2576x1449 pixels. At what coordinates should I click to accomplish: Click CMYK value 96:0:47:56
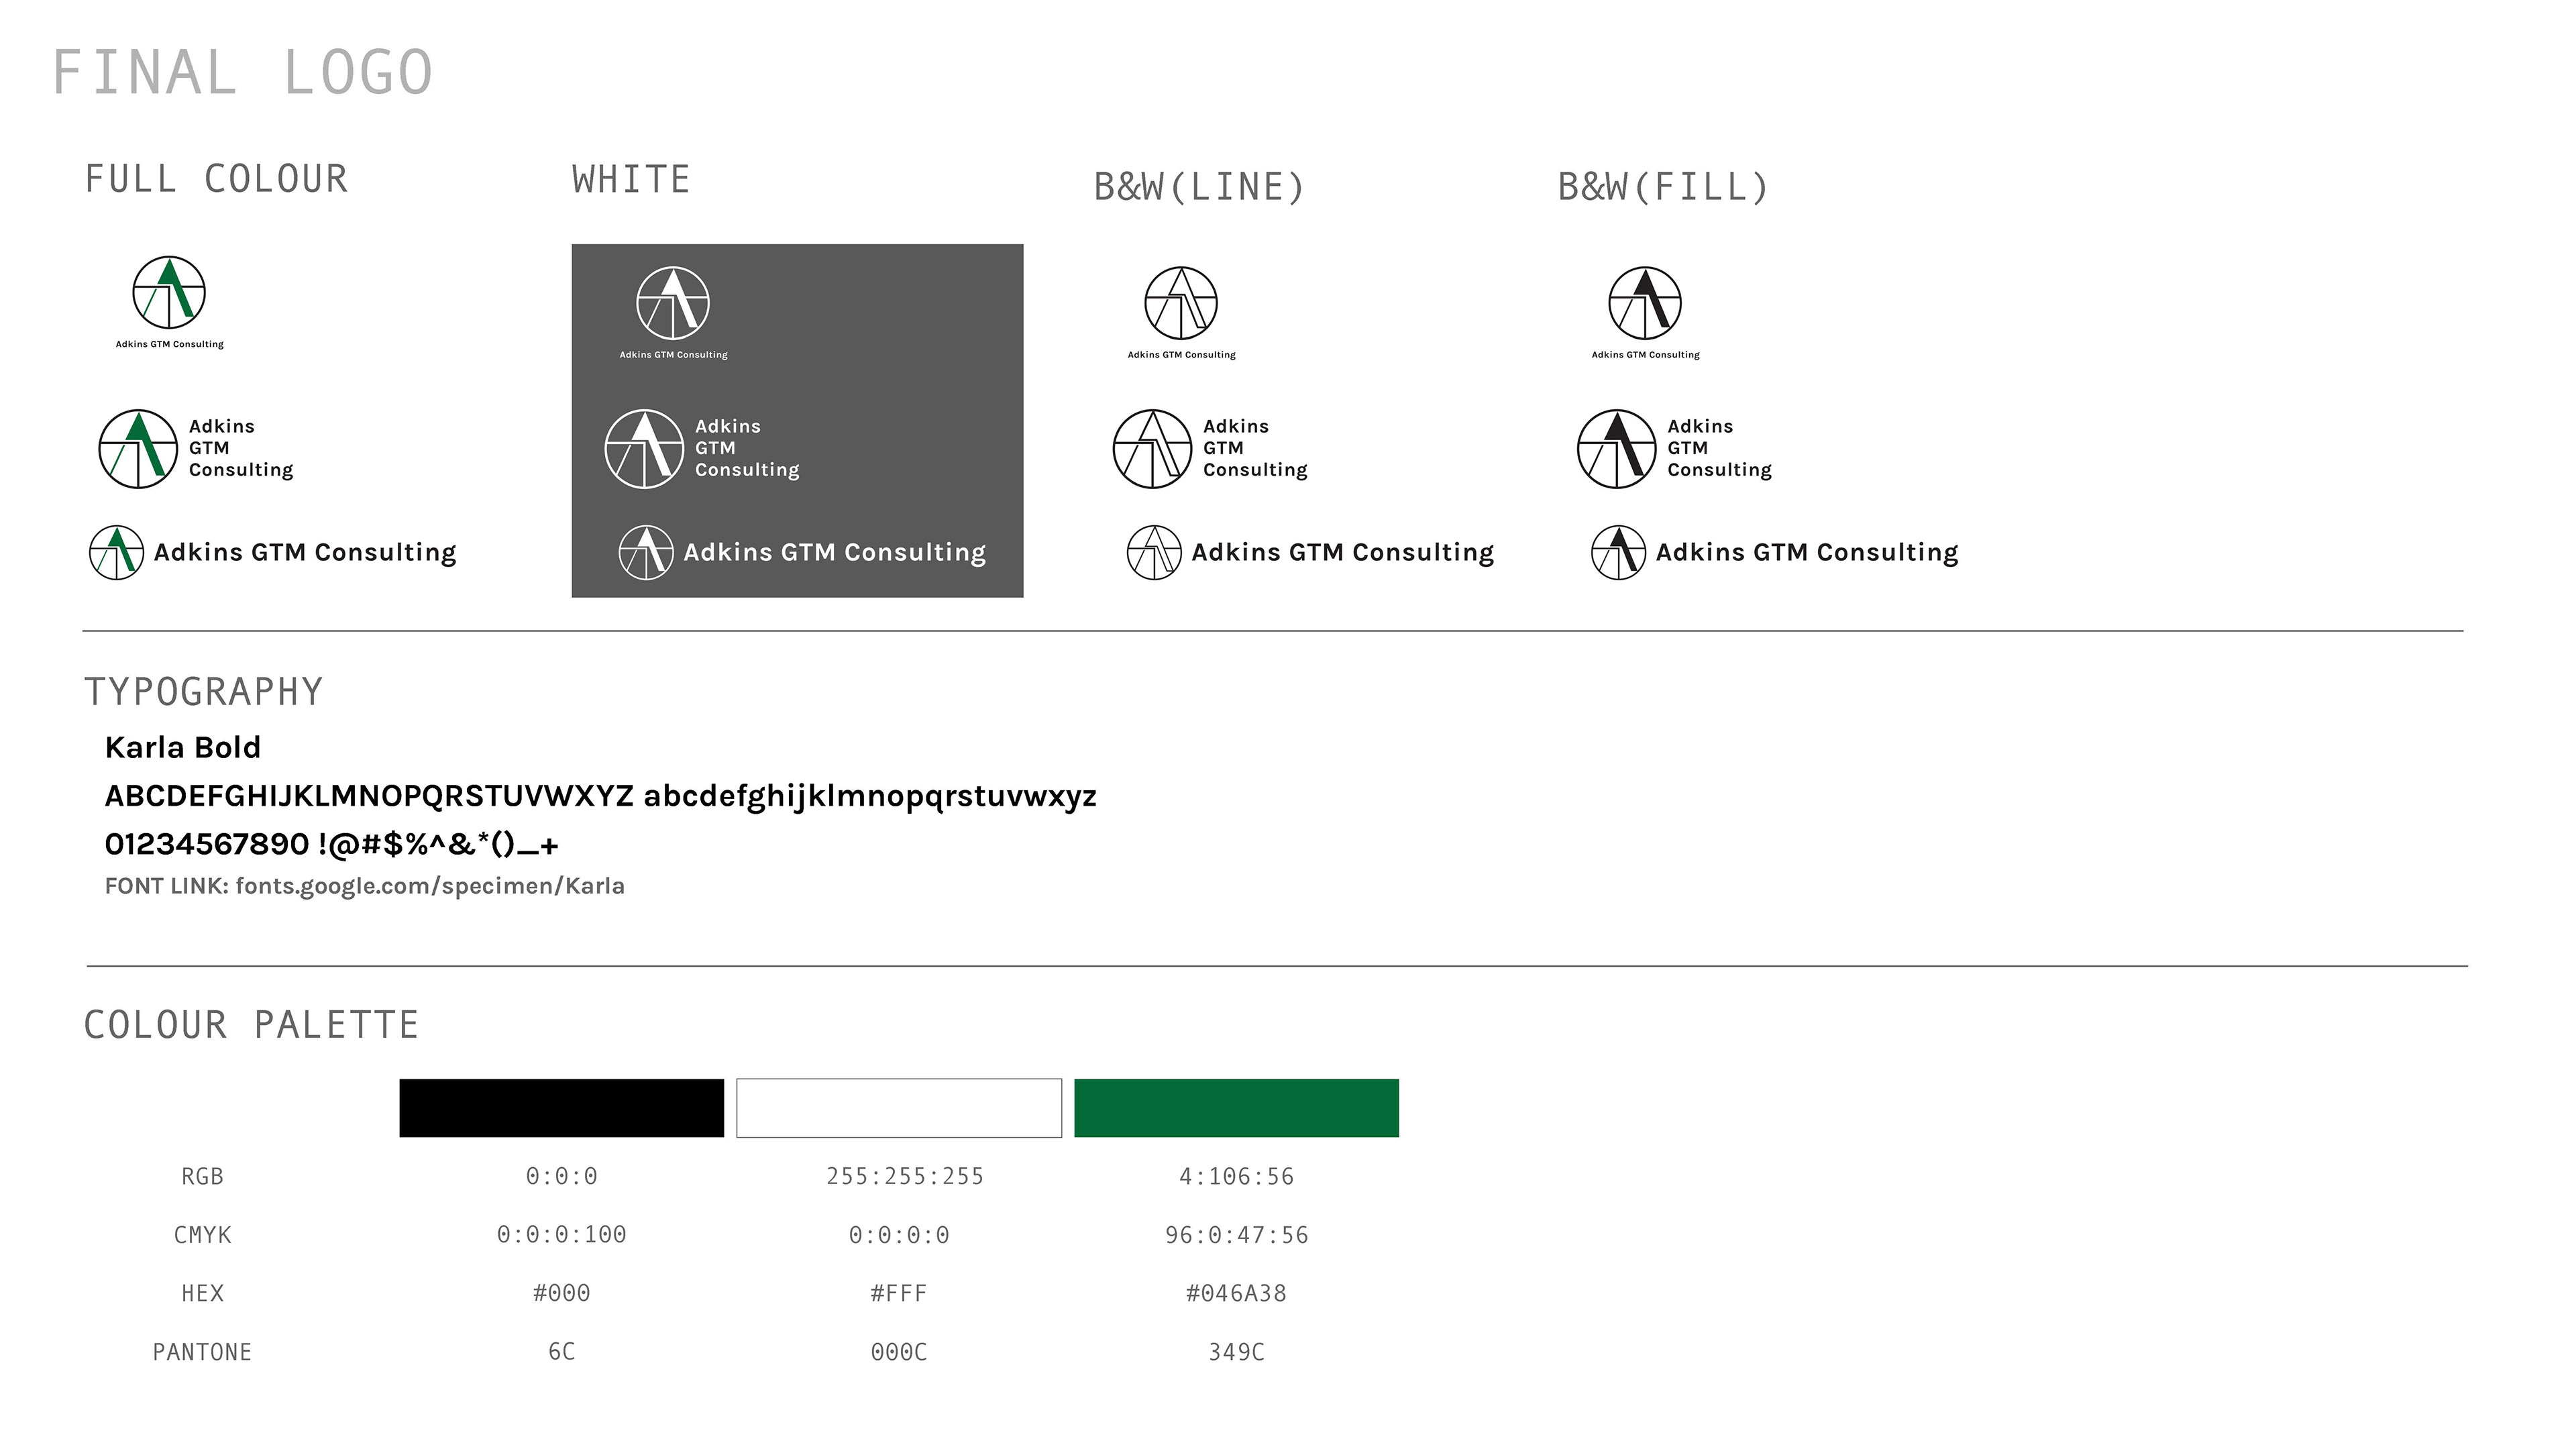(1237, 1236)
